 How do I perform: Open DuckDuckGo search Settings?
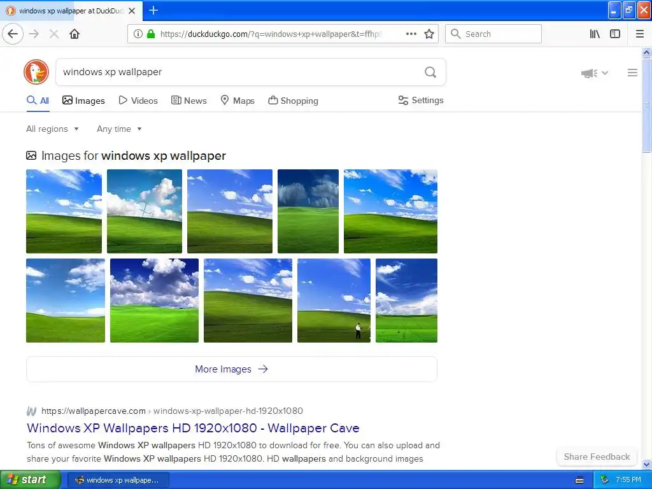click(421, 100)
